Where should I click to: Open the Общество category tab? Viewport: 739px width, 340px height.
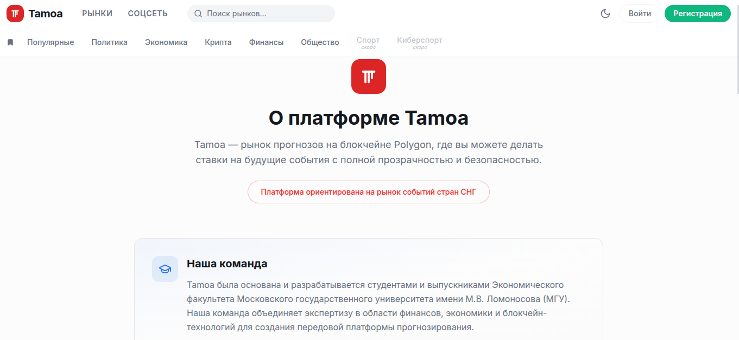tap(320, 42)
